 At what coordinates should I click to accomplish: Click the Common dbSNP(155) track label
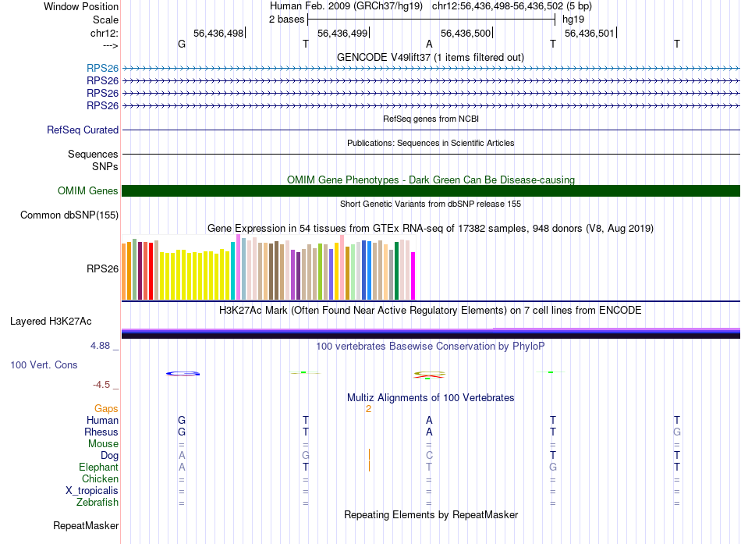(69, 215)
